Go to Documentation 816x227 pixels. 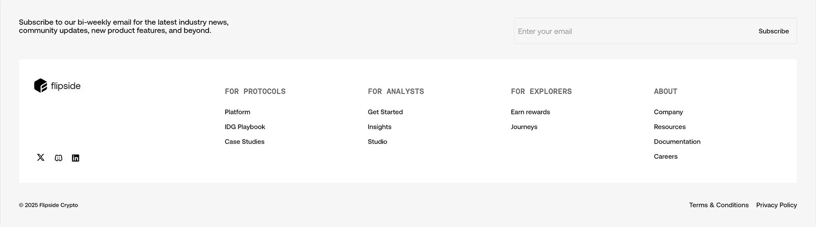tap(677, 142)
